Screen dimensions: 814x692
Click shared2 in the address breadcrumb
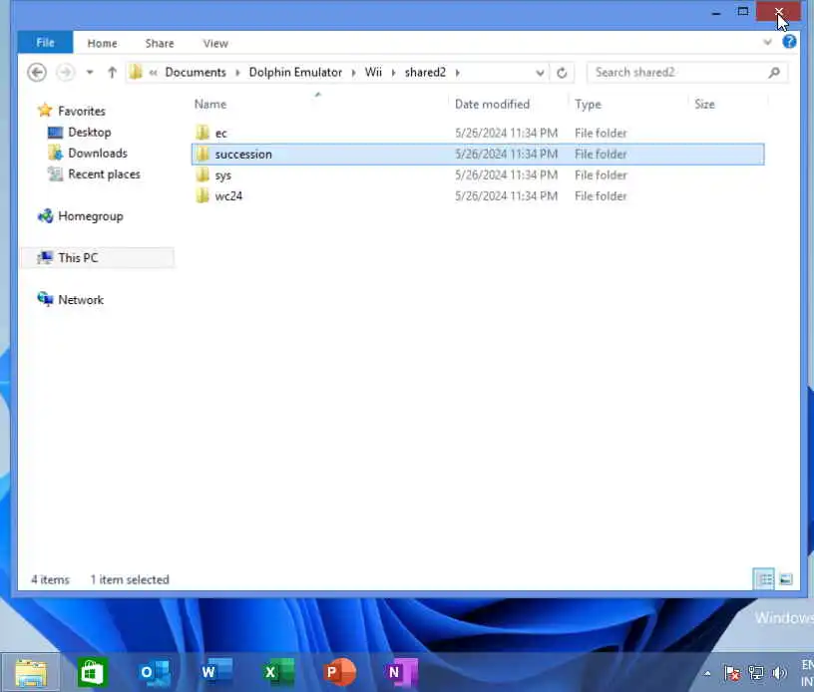pyautogui.click(x=425, y=72)
